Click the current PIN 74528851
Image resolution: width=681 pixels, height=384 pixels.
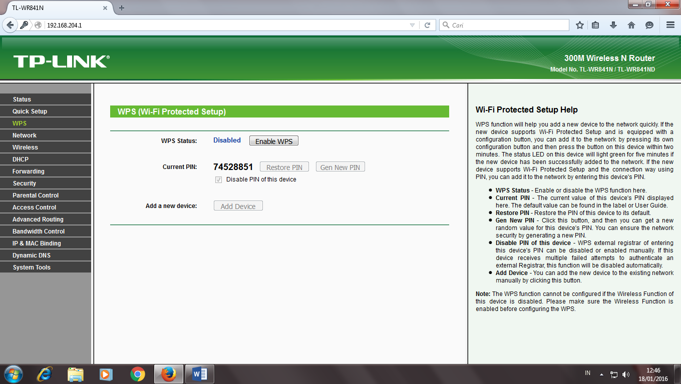[x=233, y=167]
